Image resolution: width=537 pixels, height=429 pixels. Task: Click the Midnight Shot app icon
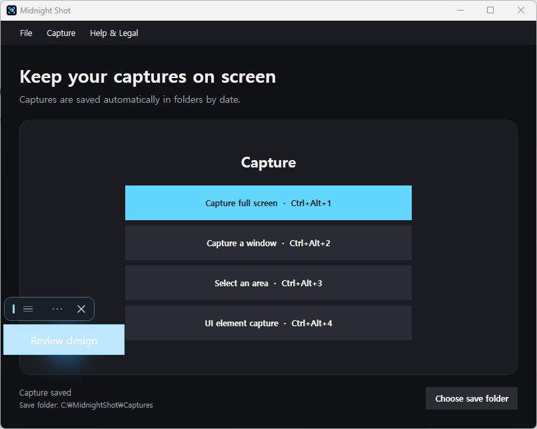tap(11, 11)
